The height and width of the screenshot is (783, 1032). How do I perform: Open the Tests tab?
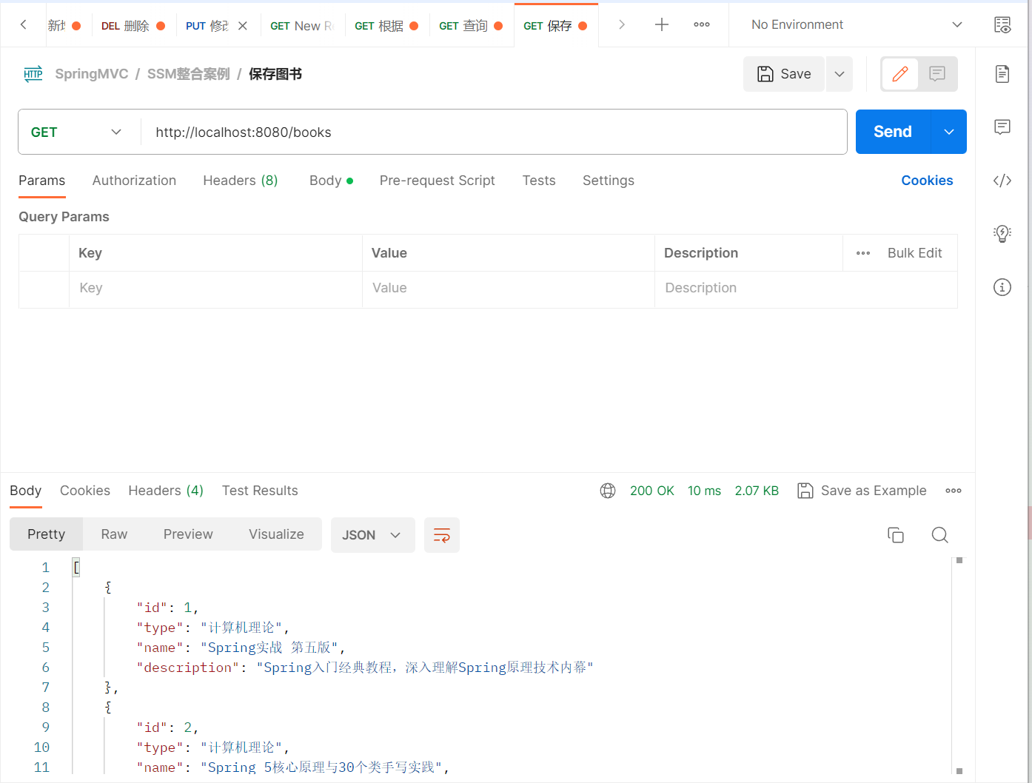coord(539,181)
